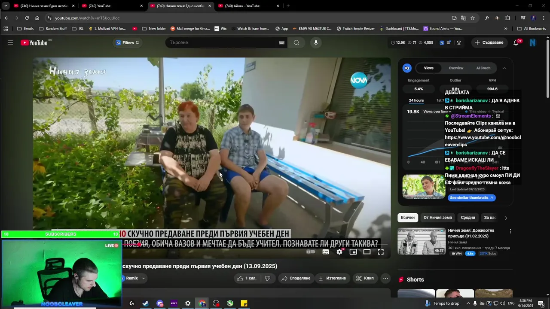Image resolution: width=550 pixels, height=309 pixels.
Task: Click the Създаване create button
Action: (x=489, y=42)
